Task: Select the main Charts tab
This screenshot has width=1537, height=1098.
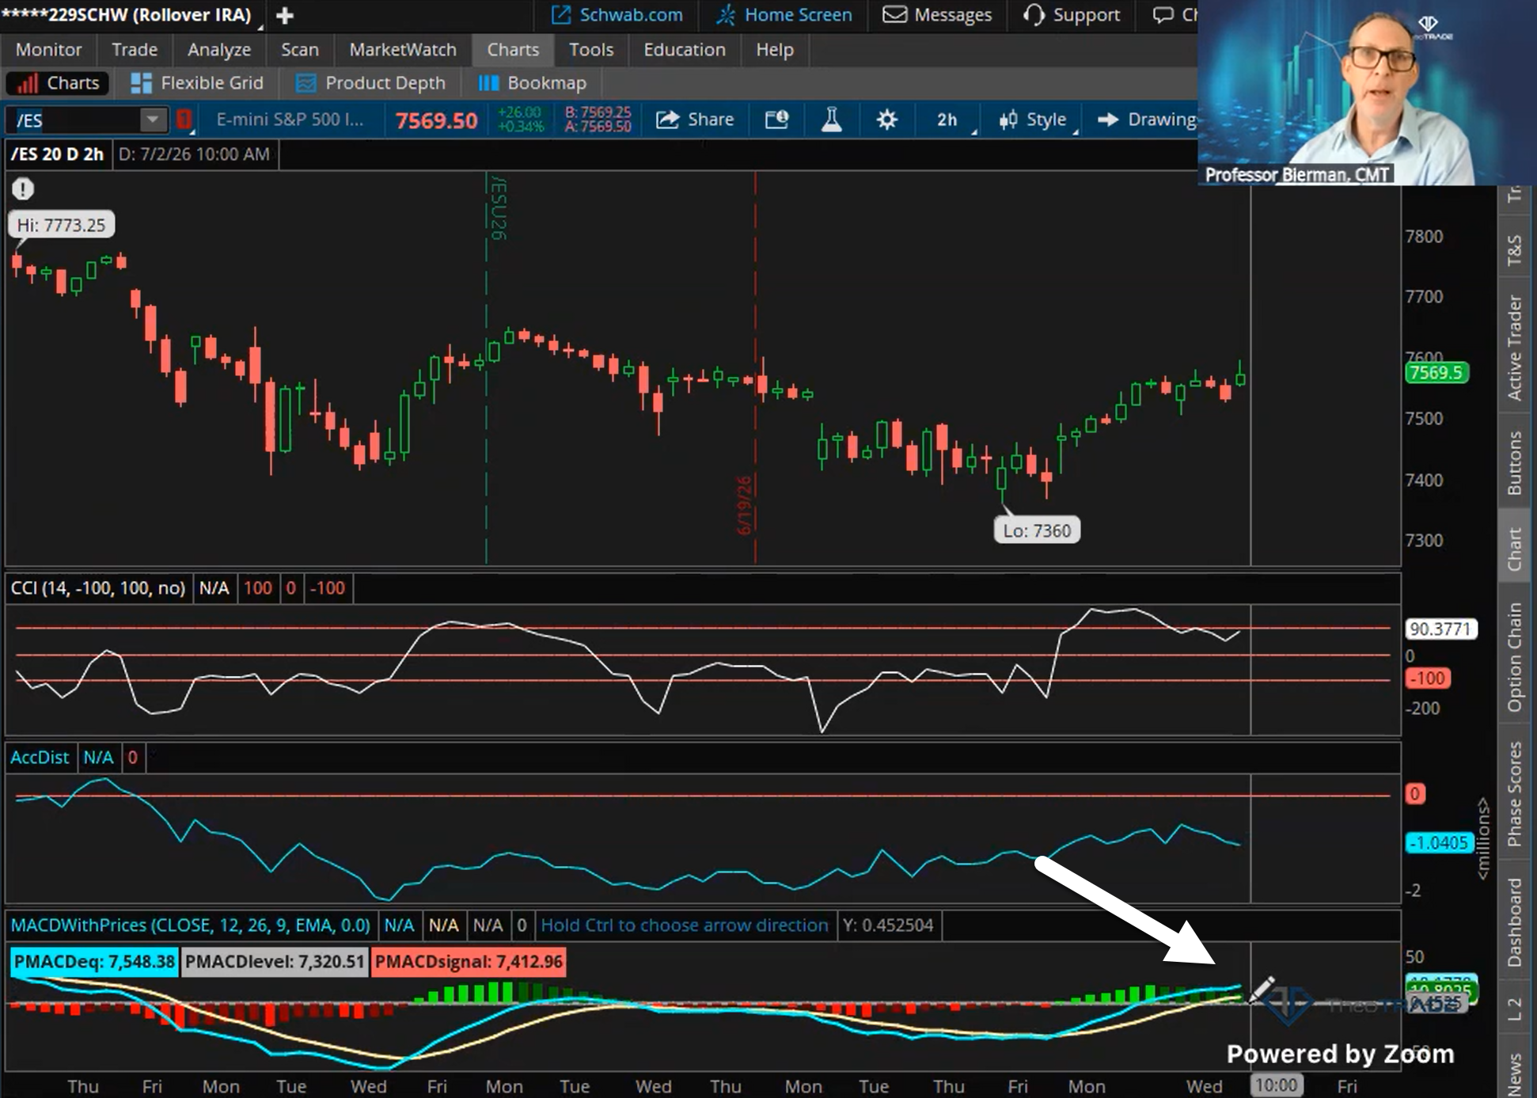Action: (513, 50)
